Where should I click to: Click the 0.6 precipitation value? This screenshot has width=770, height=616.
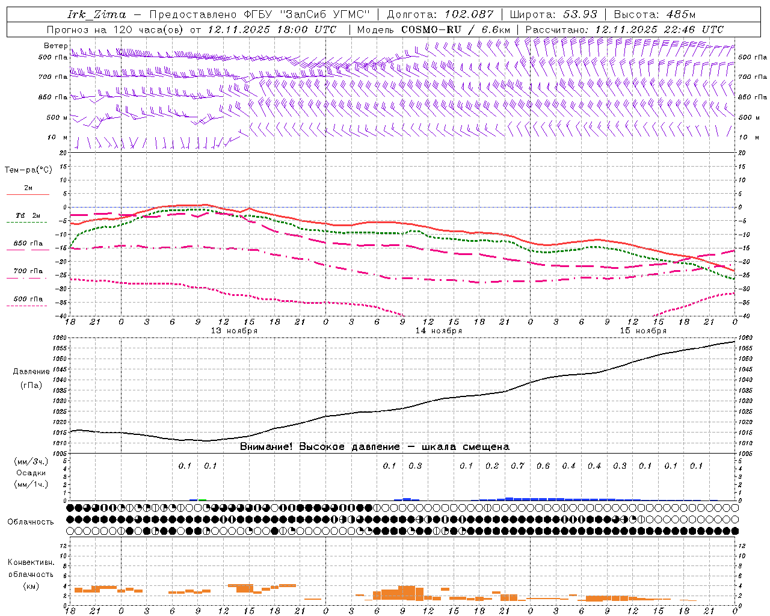[543, 466]
